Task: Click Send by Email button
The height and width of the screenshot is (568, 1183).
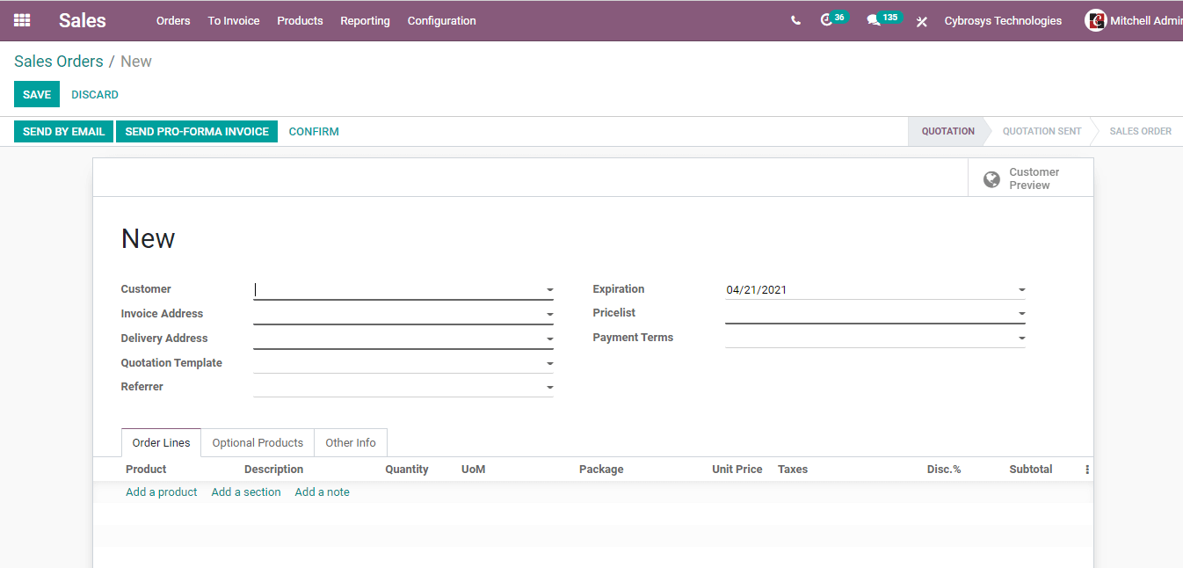Action: click(63, 131)
